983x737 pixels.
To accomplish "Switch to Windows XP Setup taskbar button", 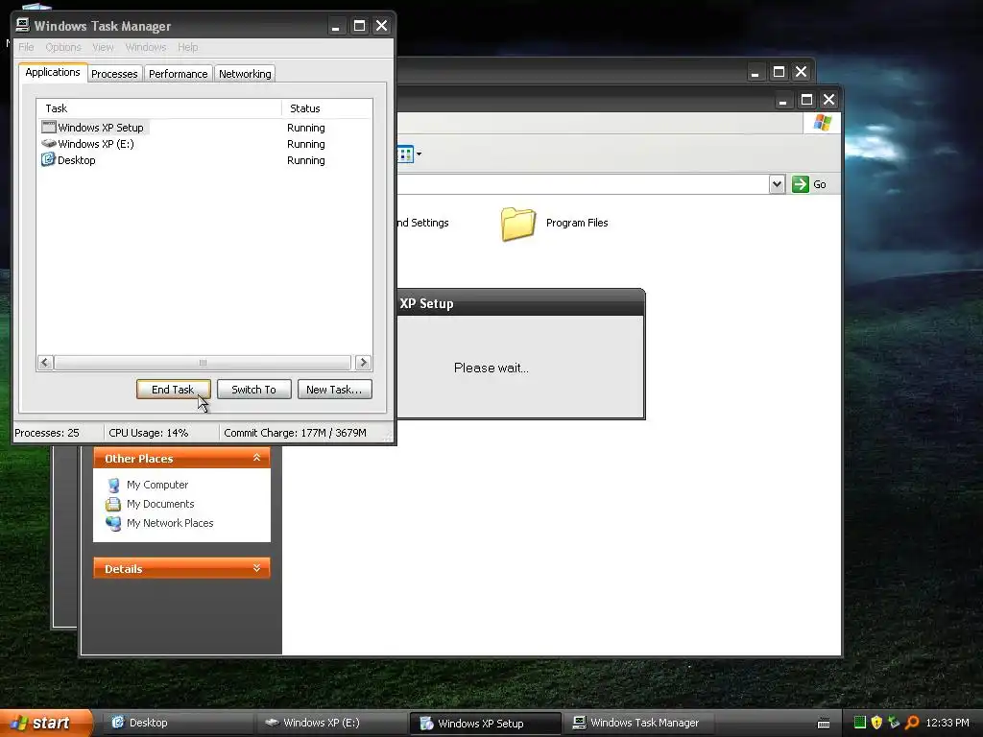I will click(485, 724).
